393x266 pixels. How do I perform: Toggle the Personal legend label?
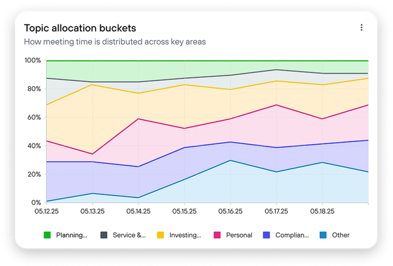click(x=239, y=235)
